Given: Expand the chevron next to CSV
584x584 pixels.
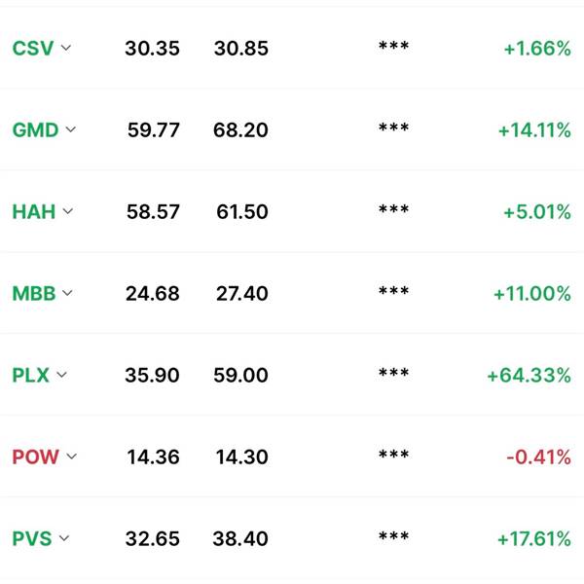Looking at the screenshot, I should coord(66,49).
